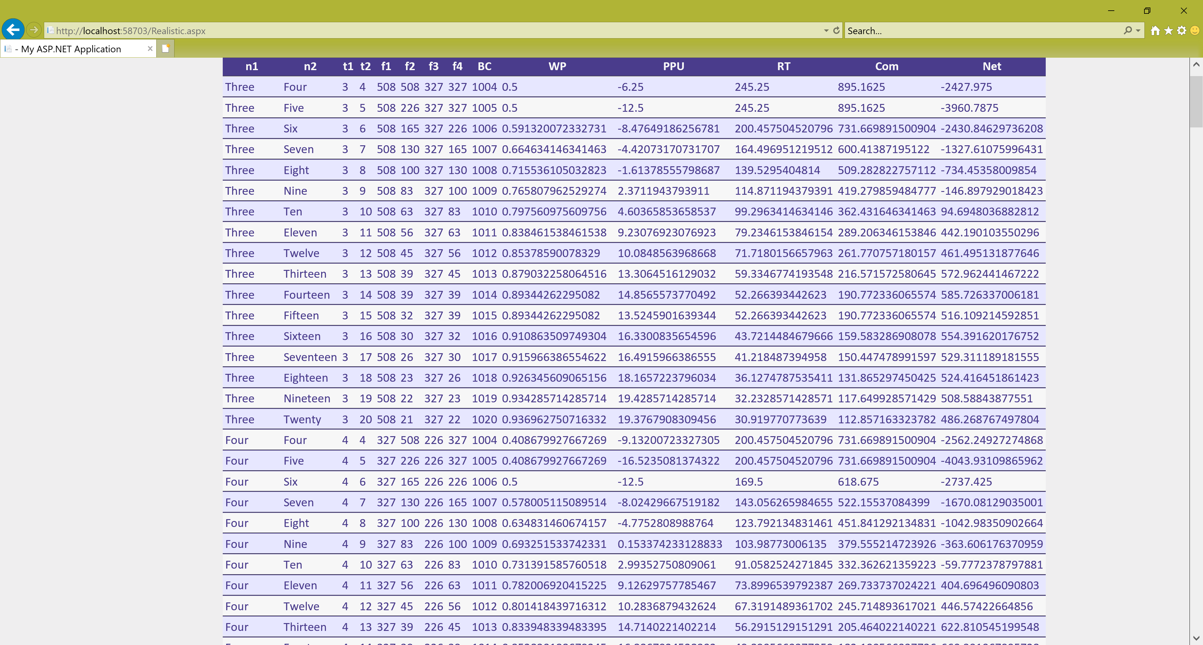Click the Seventeen cell
1203x645 pixels.
(x=310, y=357)
